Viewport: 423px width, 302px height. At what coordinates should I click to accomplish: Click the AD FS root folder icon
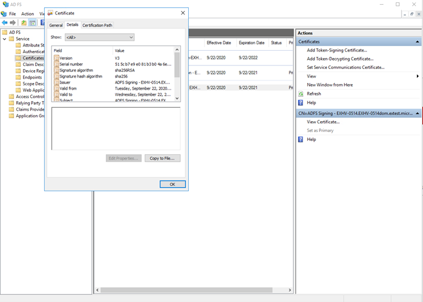[x=5, y=33]
